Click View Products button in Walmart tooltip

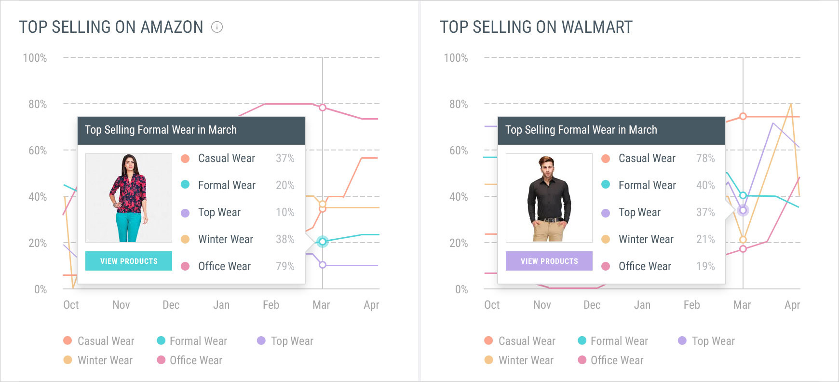(x=549, y=261)
